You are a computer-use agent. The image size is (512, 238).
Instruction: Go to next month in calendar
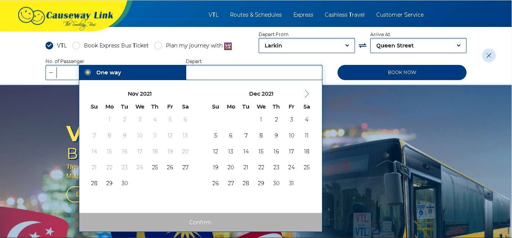click(x=306, y=94)
